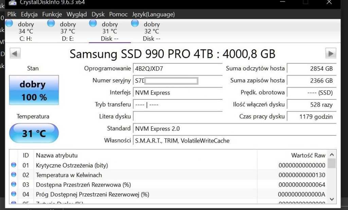The width and height of the screenshot is (348, 210).
Task: Click the Samsung SSD 990 PRO 4TB title
Action: pos(172,54)
